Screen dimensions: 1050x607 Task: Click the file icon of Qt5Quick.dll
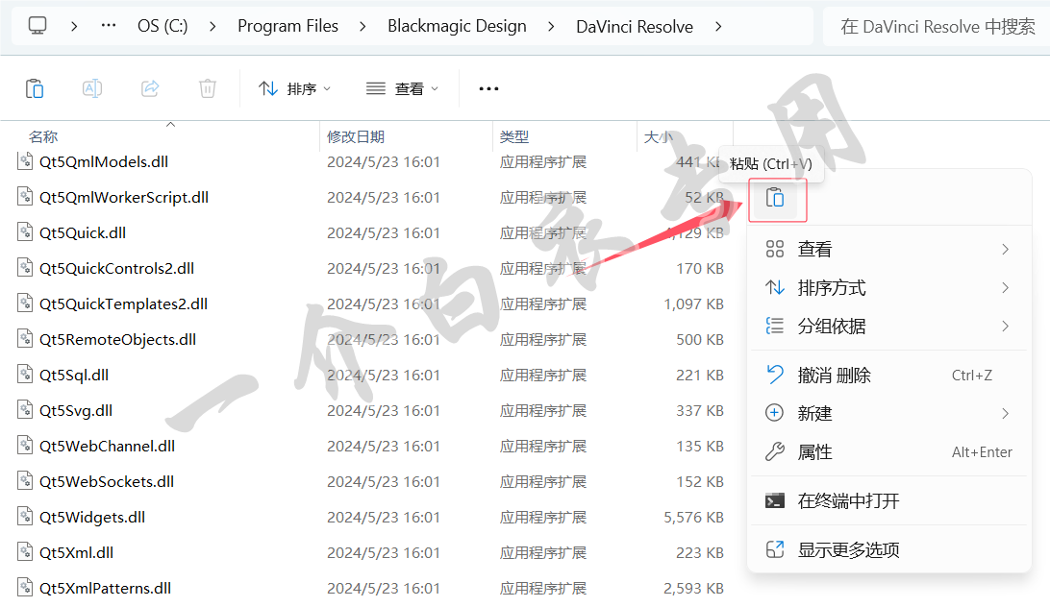pos(25,232)
